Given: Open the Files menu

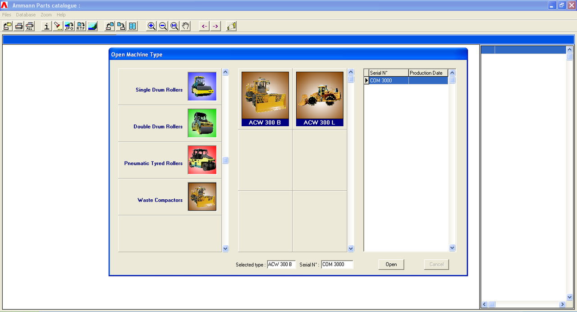Looking at the screenshot, I should (7, 15).
